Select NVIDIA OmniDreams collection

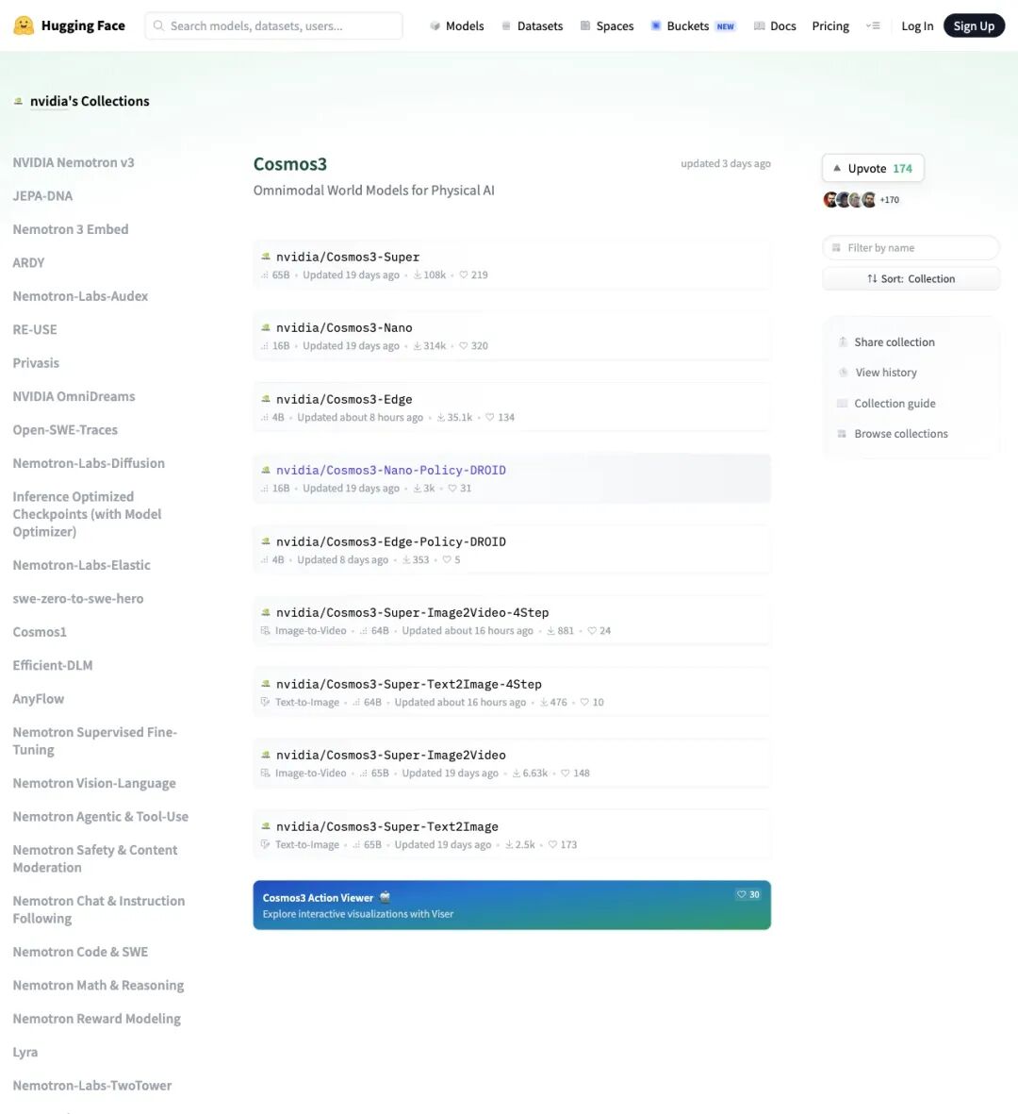coord(74,396)
